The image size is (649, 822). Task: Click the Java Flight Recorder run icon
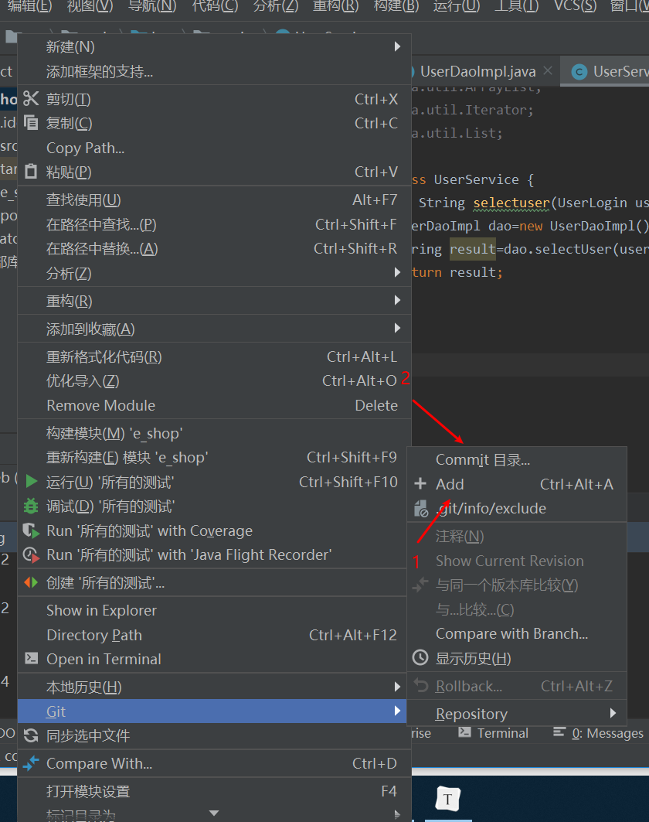31,554
